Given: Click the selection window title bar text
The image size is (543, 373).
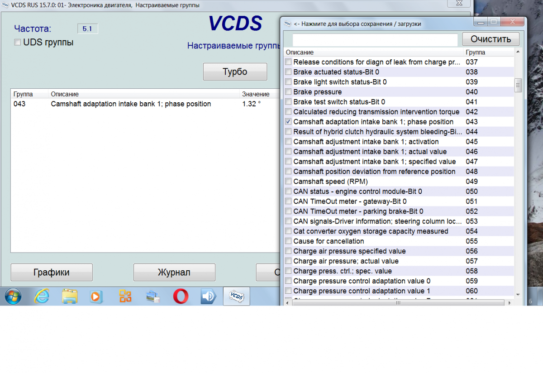Looking at the screenshot, I should [x=357, y=24].
